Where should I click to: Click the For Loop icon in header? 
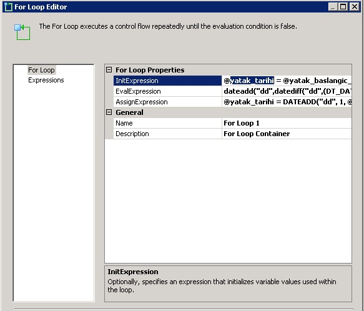[x=22, y=32]
